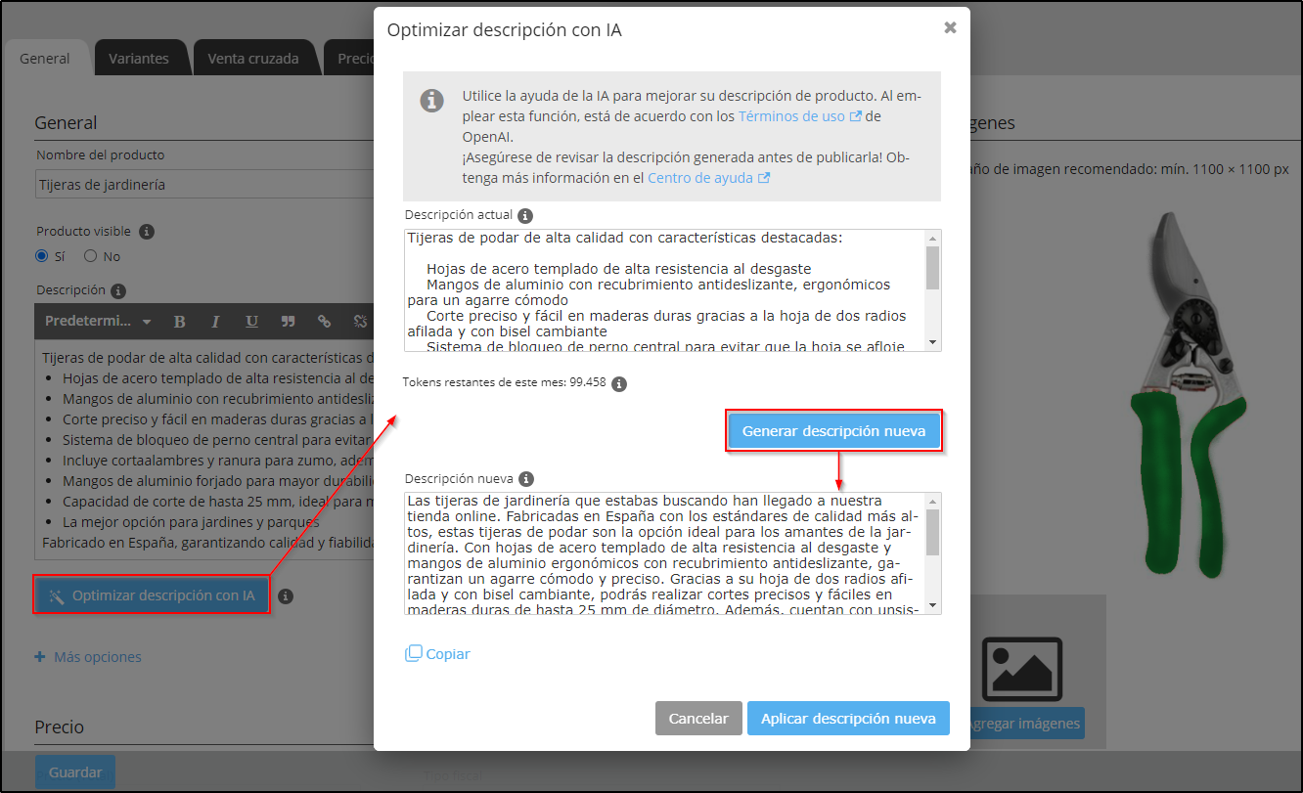Switch to the Variantes tab
This screenshot has width=1303, height=793.
(x=142, y=58)
